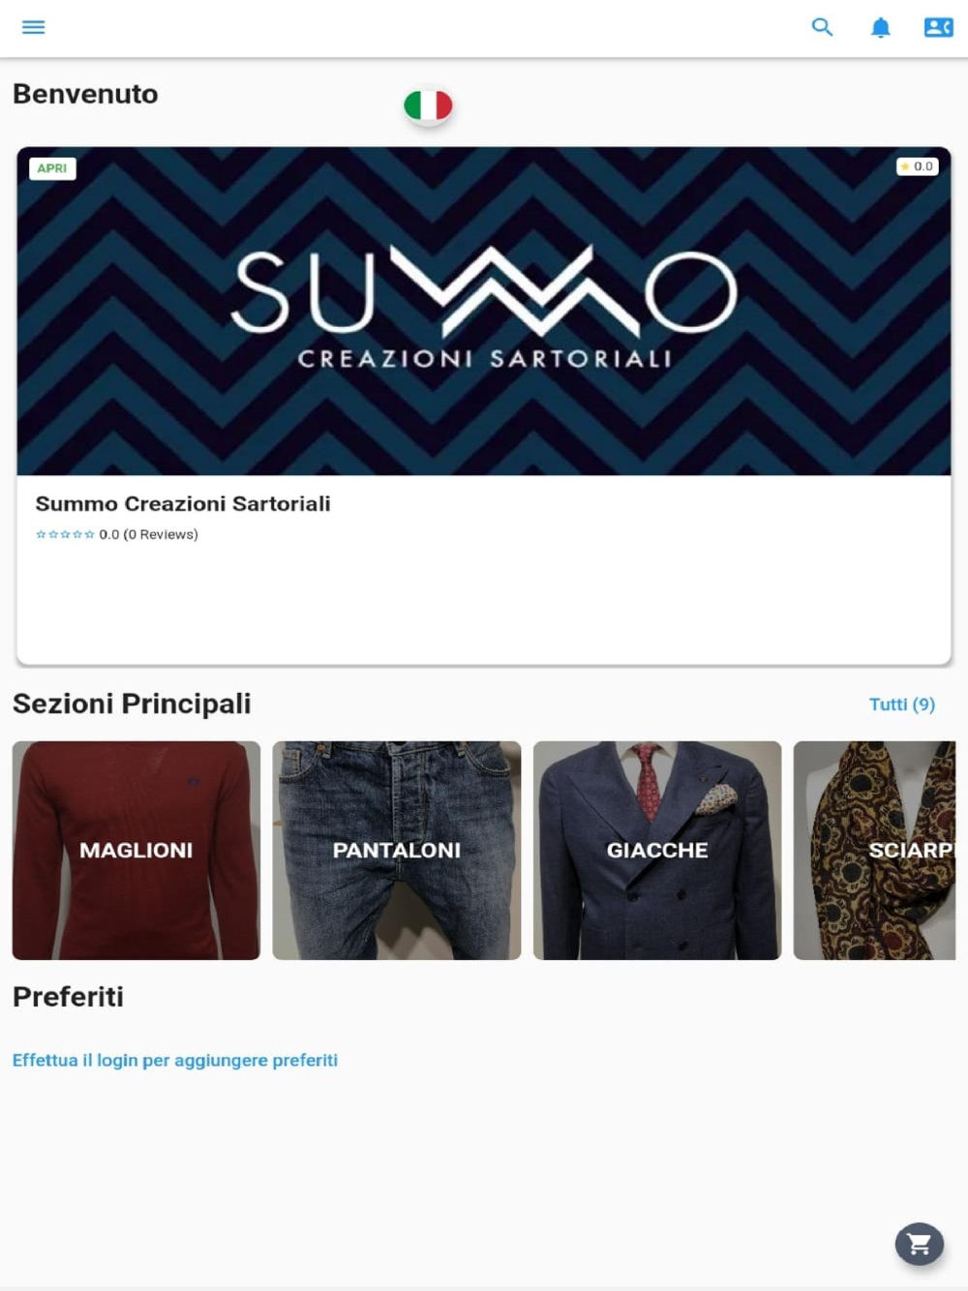Click the search magnifier icon

pyautogui.click(x=822, y=27)
